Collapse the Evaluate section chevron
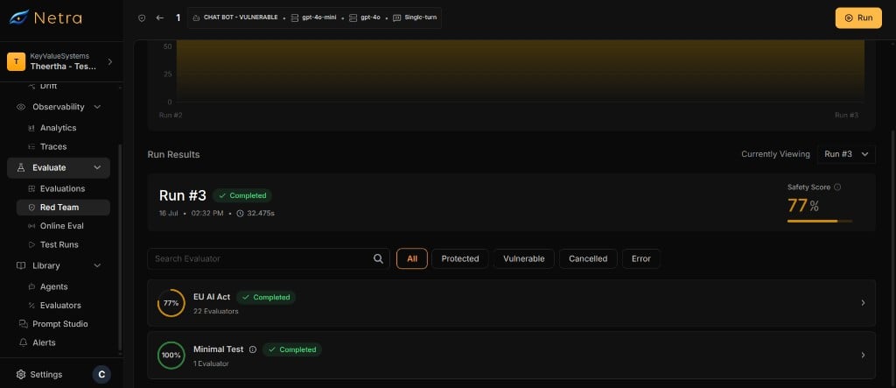Viewport: 896px width, 388px height. coord(97,167)
